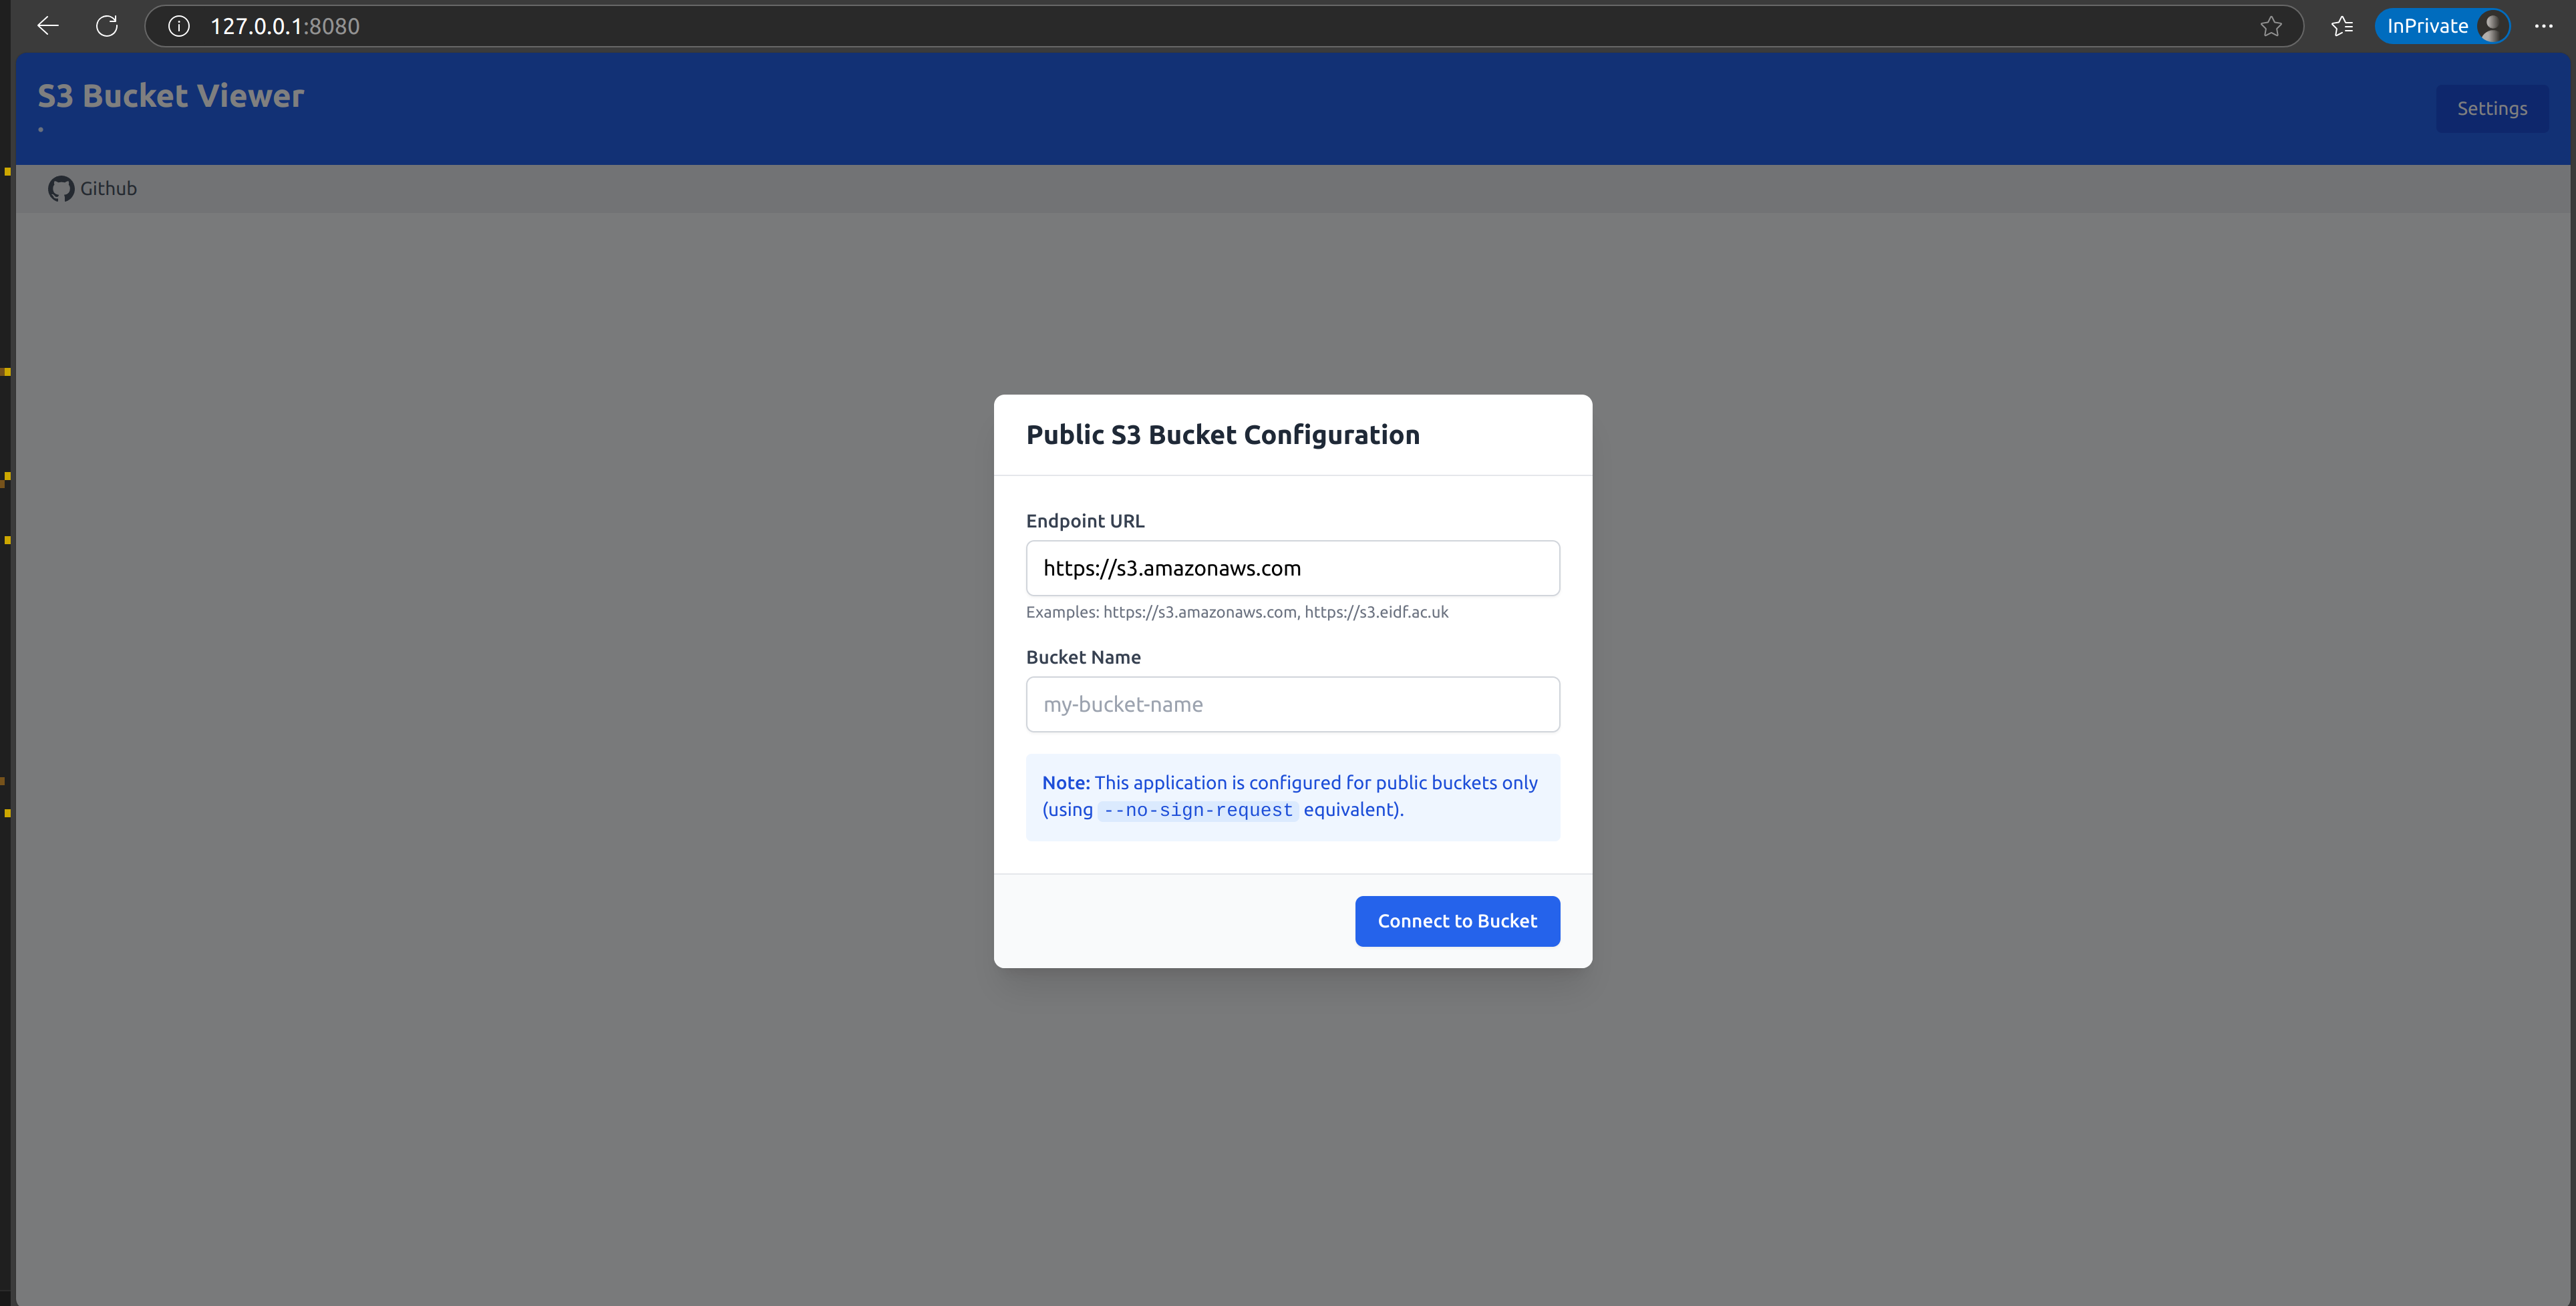The image size is (2576, 1306).
Task: Open the browser three-dot more menu
Action: click(x=2544, y=26)
